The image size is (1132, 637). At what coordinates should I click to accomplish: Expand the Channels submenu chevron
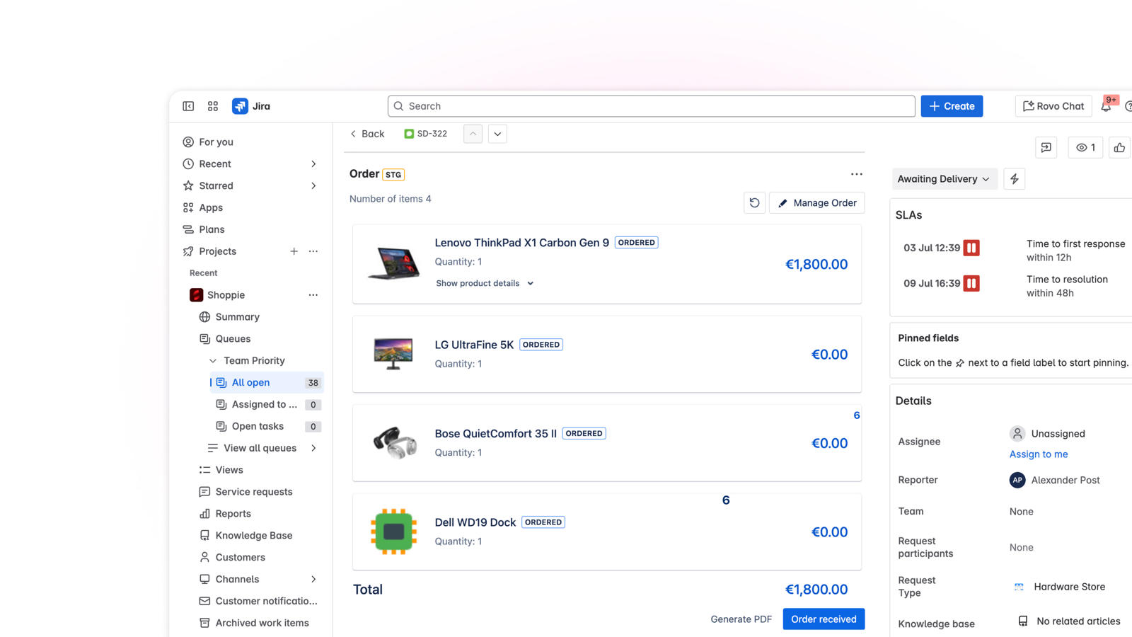coord(313,579)
